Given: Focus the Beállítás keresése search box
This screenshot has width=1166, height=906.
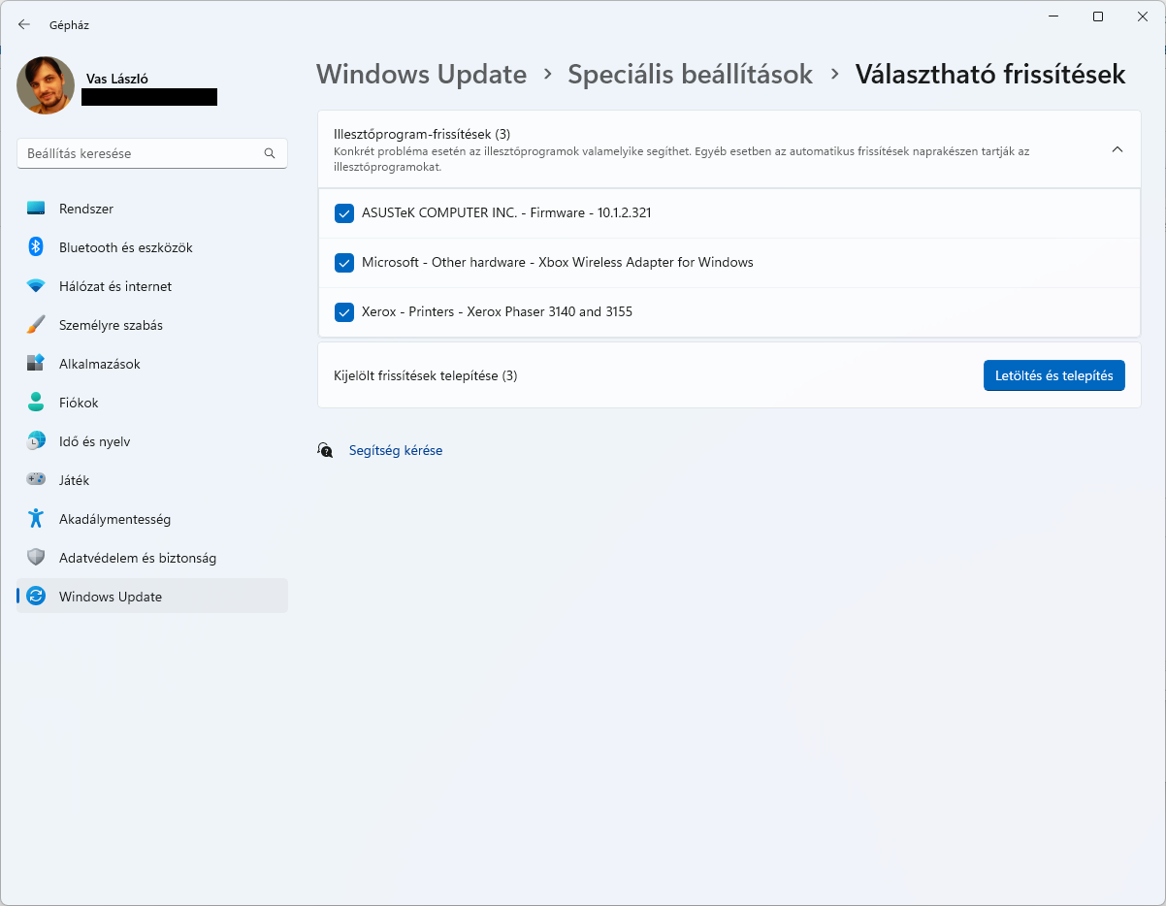Looking at the screenshot, I should [152, 153].
